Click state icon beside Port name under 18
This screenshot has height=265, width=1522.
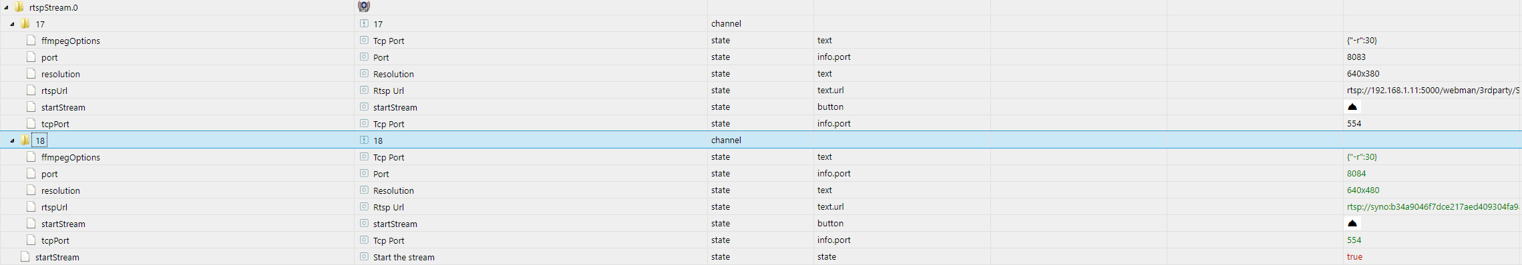pos(364,173)
